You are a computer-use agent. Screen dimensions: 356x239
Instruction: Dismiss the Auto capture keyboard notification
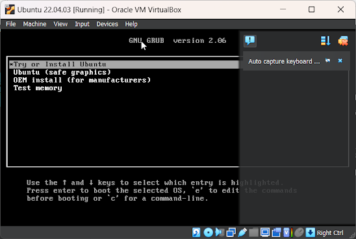(x=340, y=60)
